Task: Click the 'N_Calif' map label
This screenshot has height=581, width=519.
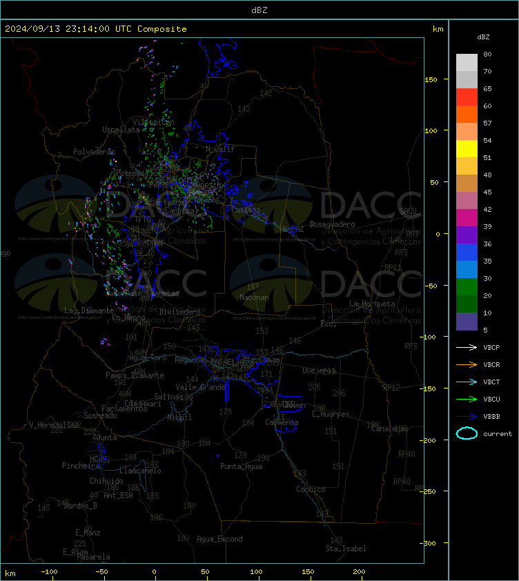Action: [x=220, y=149]
